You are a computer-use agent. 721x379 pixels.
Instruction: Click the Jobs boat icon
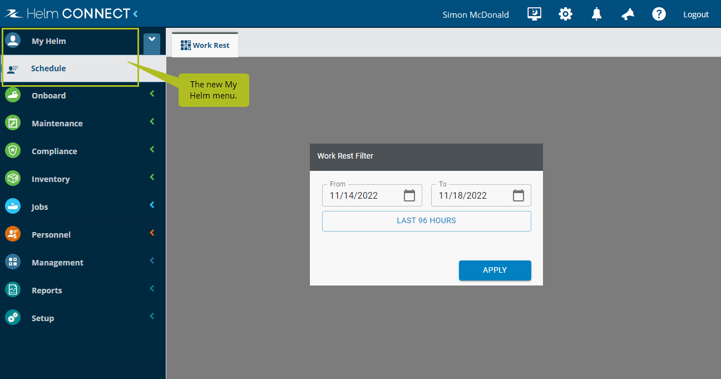pos(13,206)
